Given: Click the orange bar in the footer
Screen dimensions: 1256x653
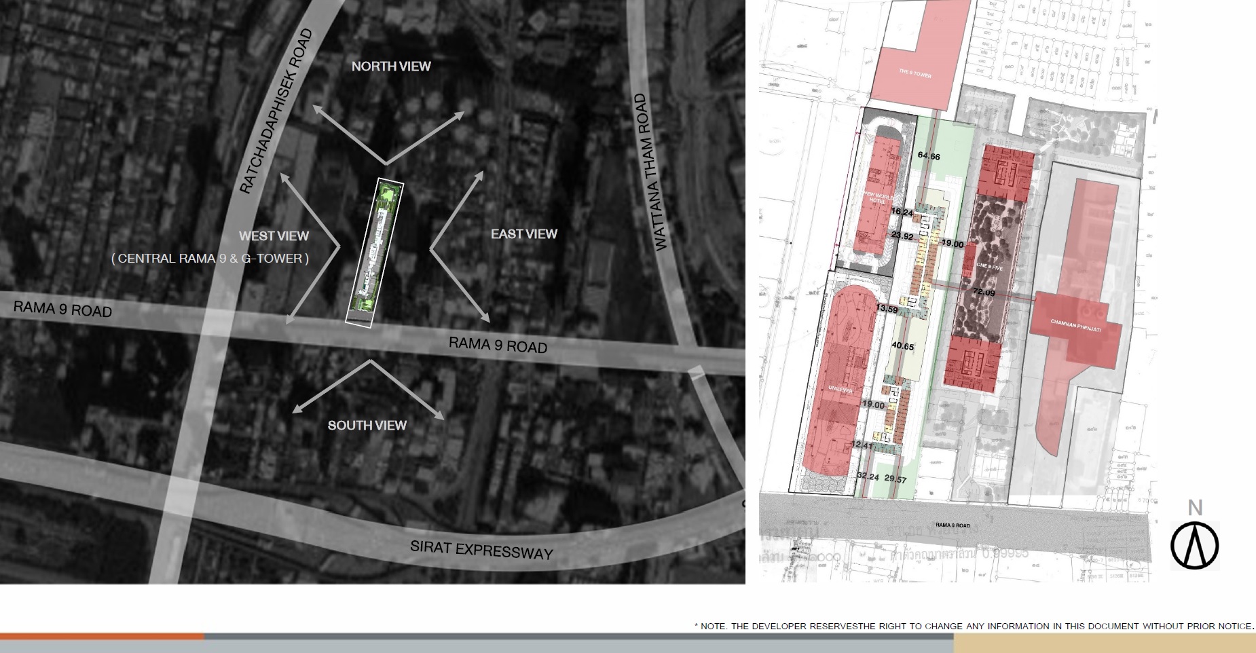Looking at the screenshot, I should pos(102,637).
